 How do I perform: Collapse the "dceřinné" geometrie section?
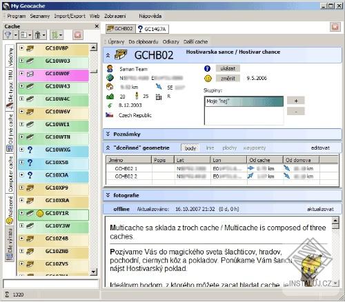108,148
